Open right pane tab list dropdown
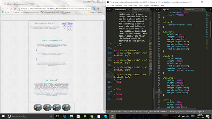212x119 pixels. click(210, 10)
